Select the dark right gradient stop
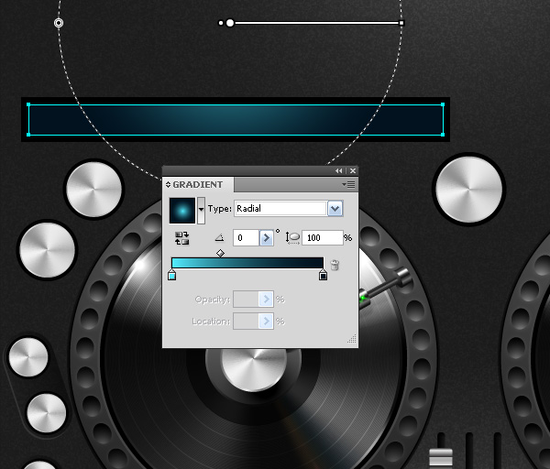The width and height of the screenshot is (550, 469). click(x=323, y=275)
